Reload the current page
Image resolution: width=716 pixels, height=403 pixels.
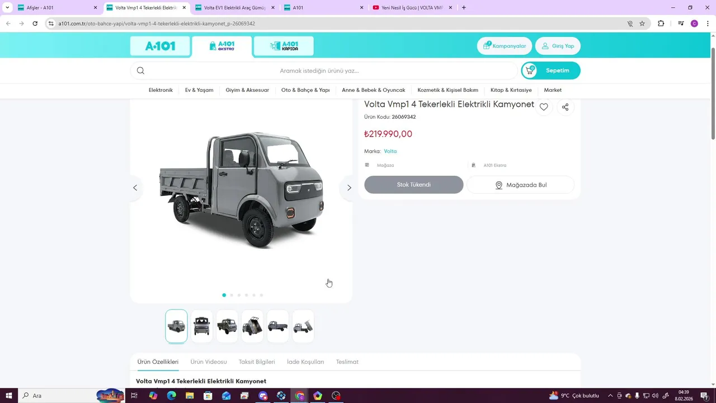(35, 24)
